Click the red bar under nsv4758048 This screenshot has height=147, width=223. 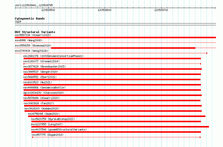(117, 116)
